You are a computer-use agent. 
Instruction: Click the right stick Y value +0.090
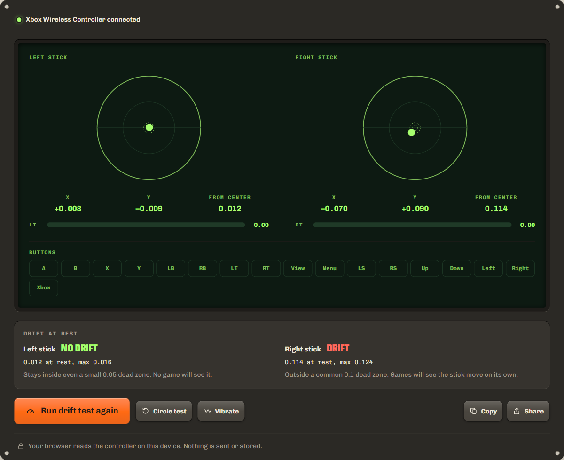tap(415, 209)
